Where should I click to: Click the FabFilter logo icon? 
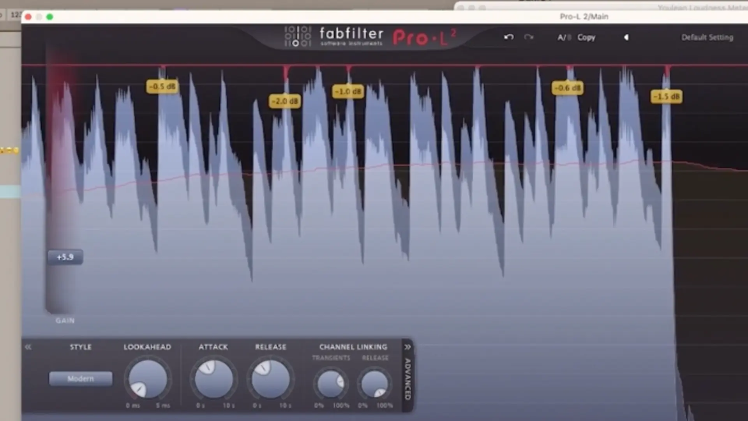coord(298,36)
